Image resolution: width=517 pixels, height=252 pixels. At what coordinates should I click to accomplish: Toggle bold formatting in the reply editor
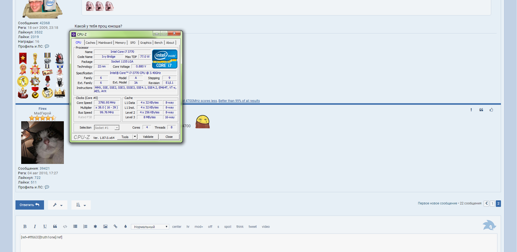coord(25,226)
